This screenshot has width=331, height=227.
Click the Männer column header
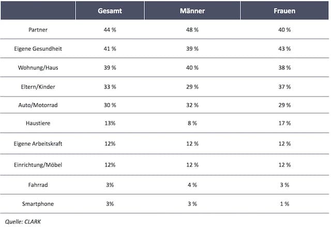pos(192,11)
